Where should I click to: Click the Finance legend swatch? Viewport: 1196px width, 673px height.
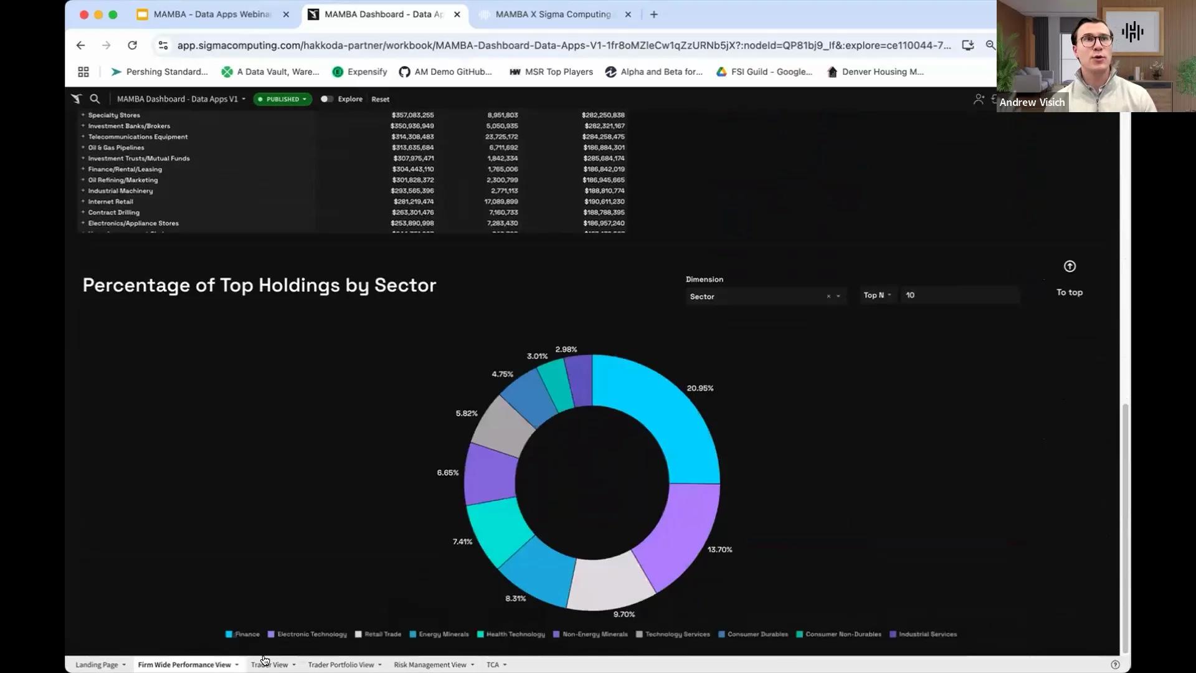(229, 634)
